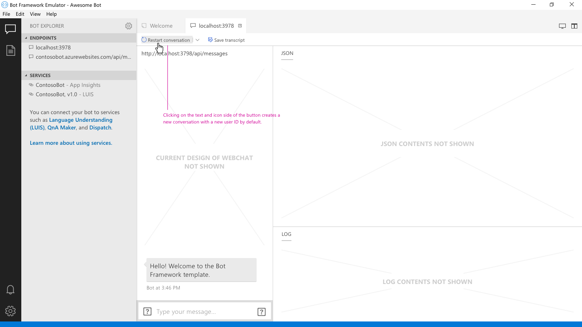This screenshot has height=327, width=582.
Task: Open Edit menu
Action: (x=20, y=14)
